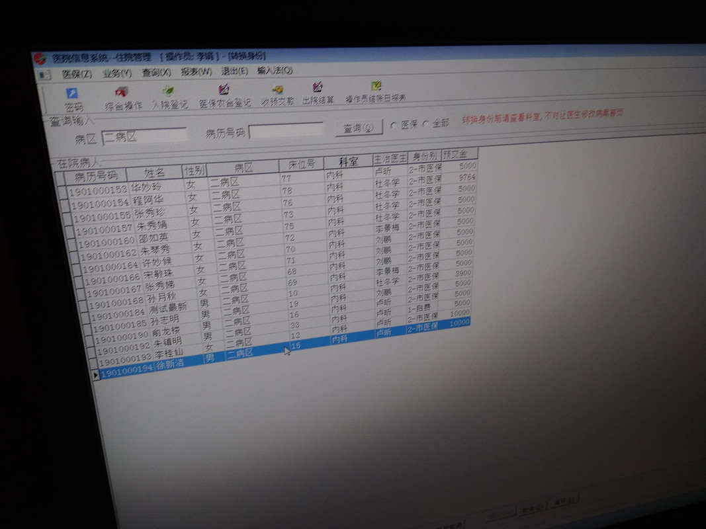
Task: Click record number 1901000164
Action: (110, 267)
